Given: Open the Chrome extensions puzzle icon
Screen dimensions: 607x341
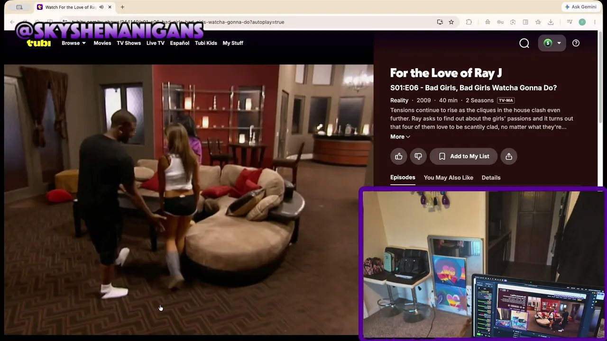Looking at the screenshot, I should (x=469, y=22).
